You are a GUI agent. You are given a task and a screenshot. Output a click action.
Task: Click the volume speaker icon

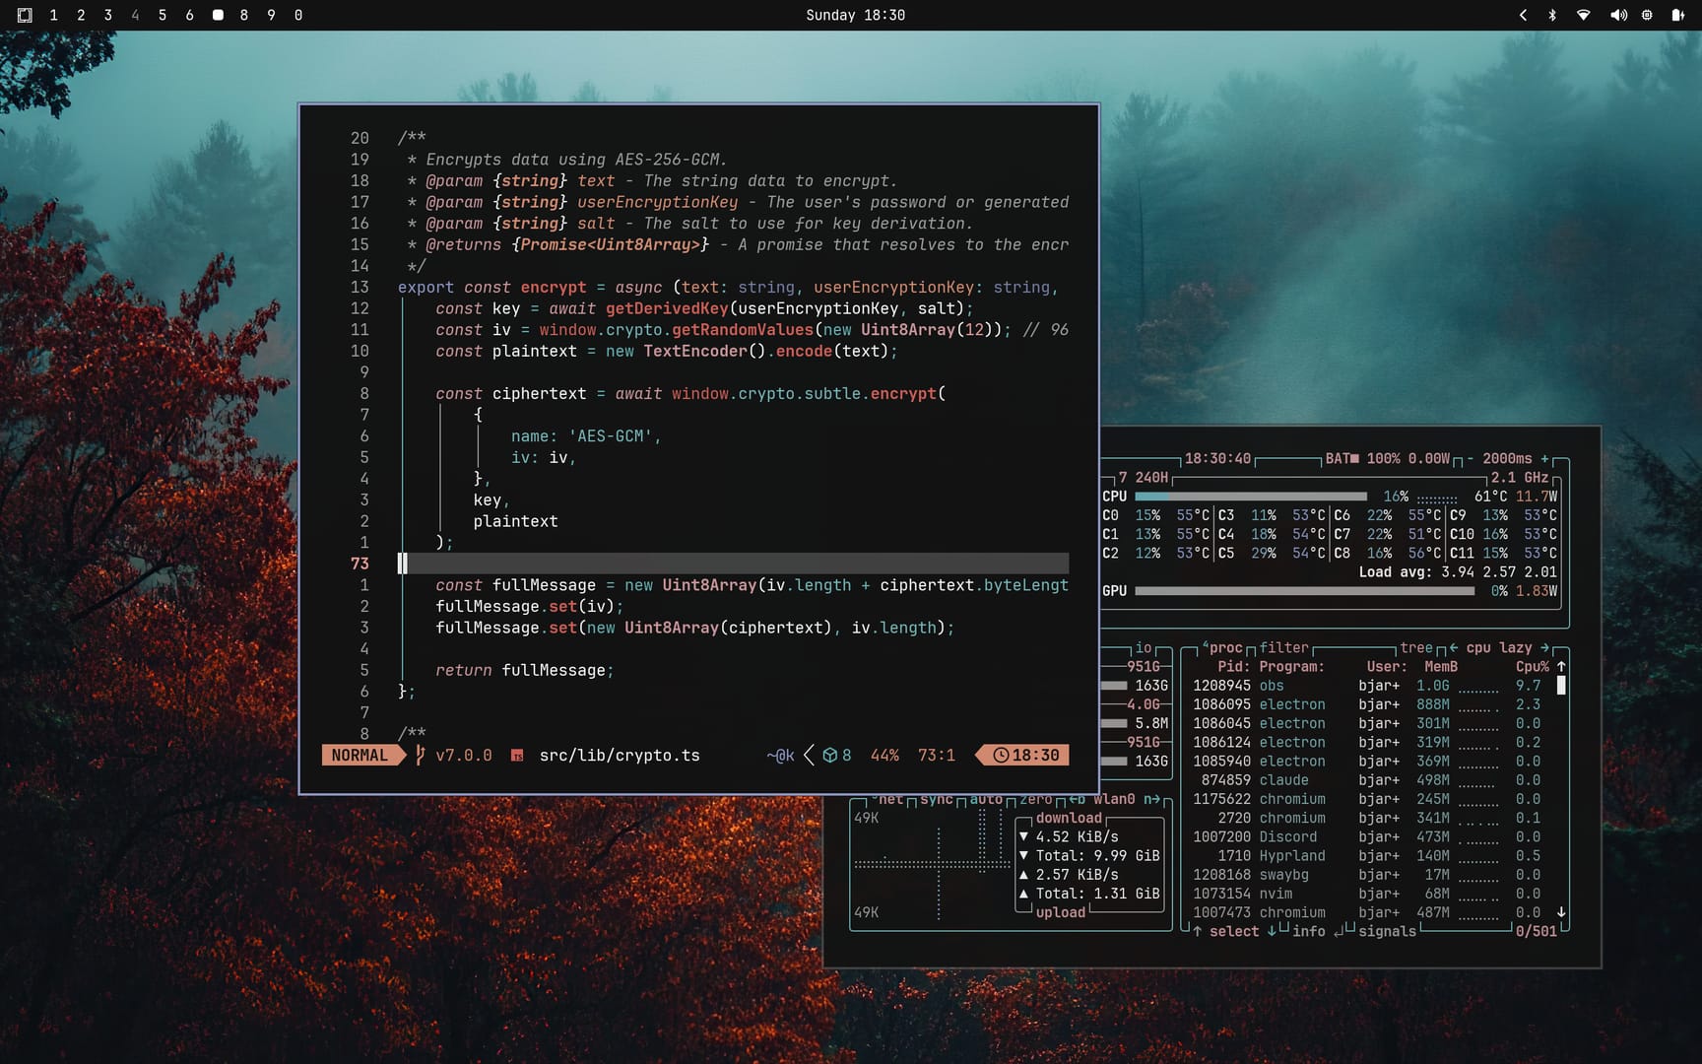point(1618,15)
